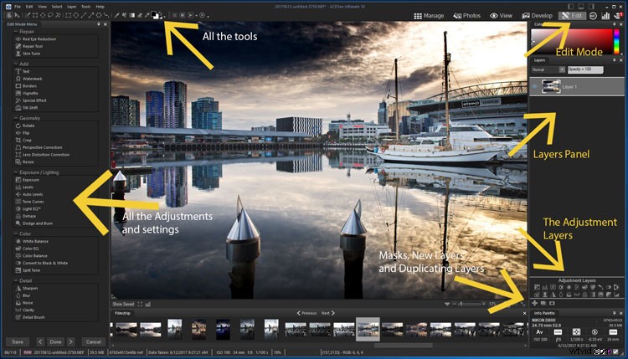The image size is (628, 359).
Task: Open the Vignette effect
Action: click(27, 93)
